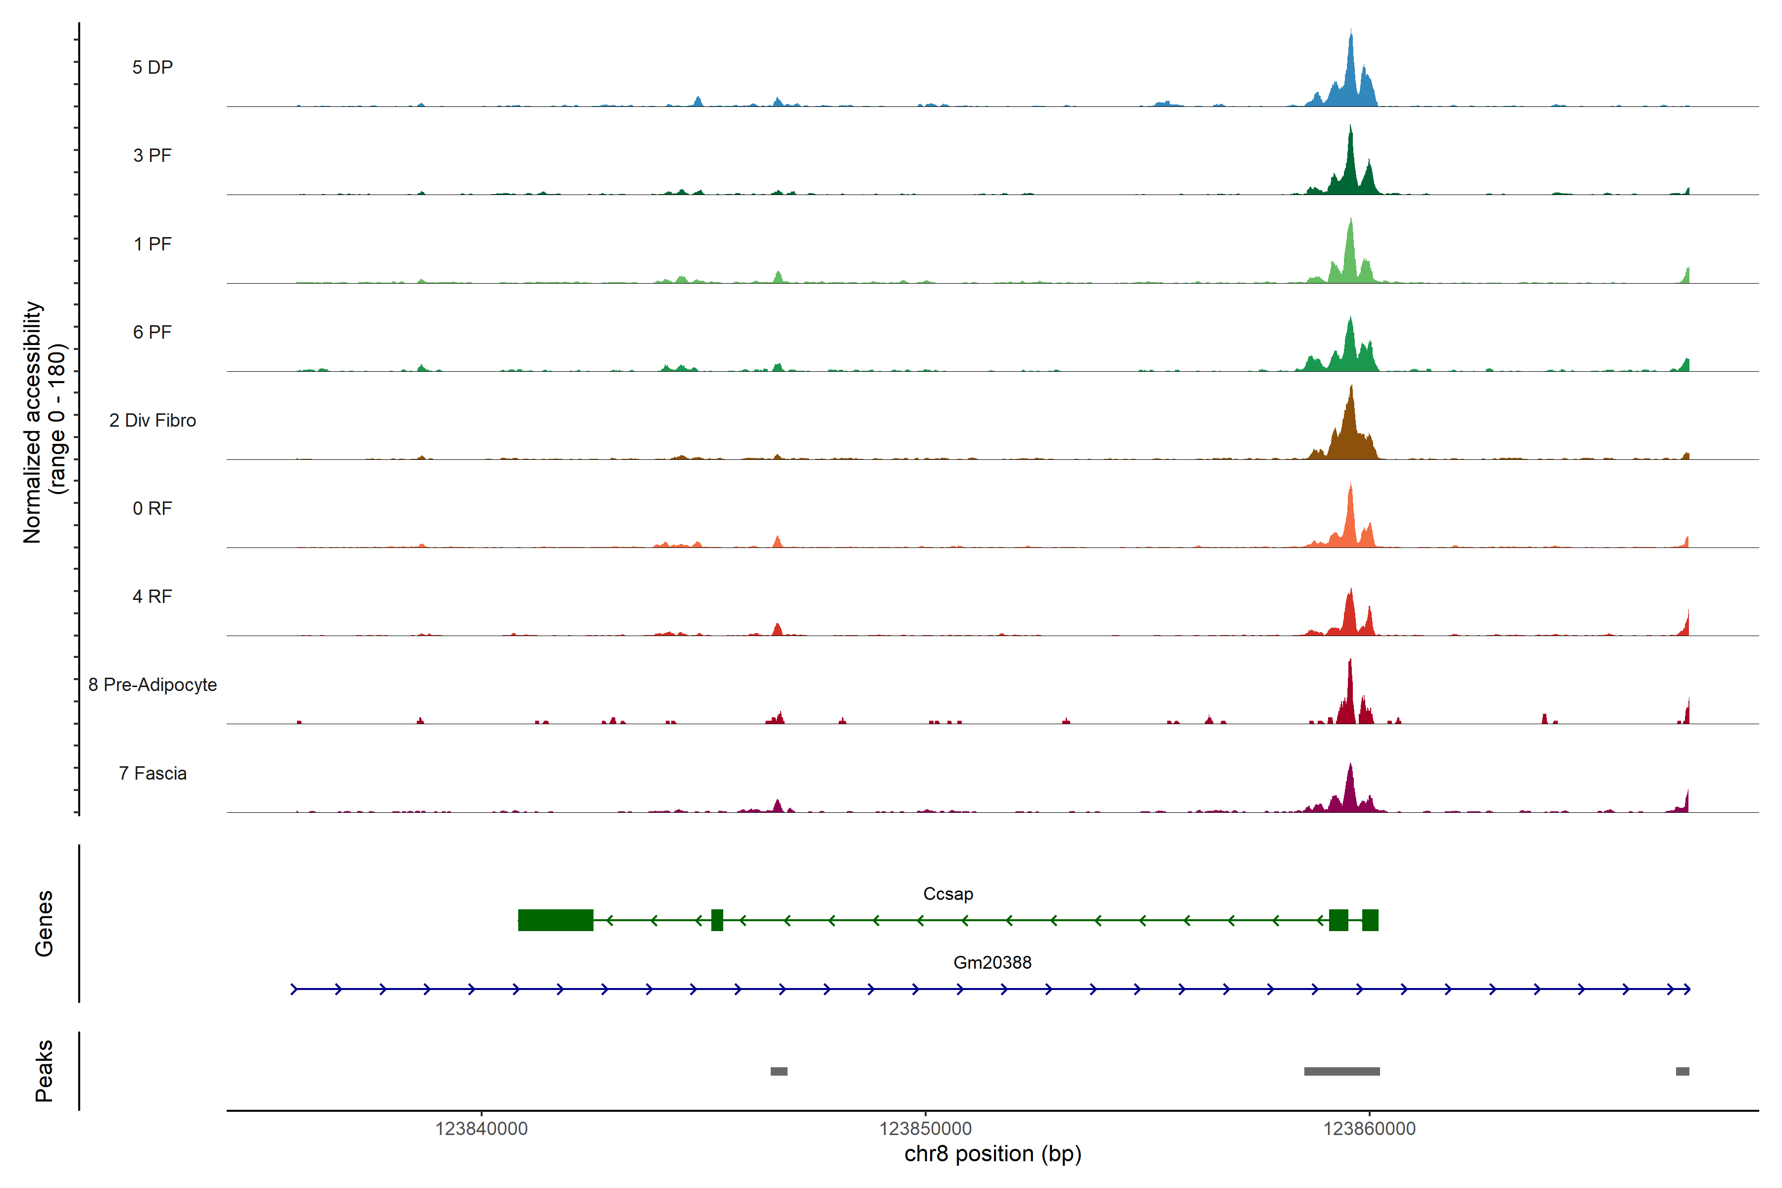Click the Gm20388 gene name label
The image size is (1782, 1188).
point(992,963)
